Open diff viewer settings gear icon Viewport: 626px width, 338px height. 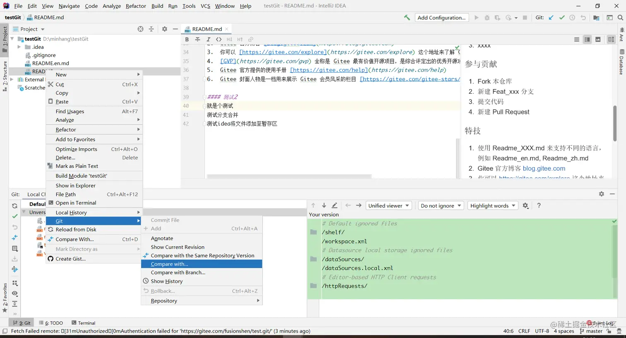point(525,205)
